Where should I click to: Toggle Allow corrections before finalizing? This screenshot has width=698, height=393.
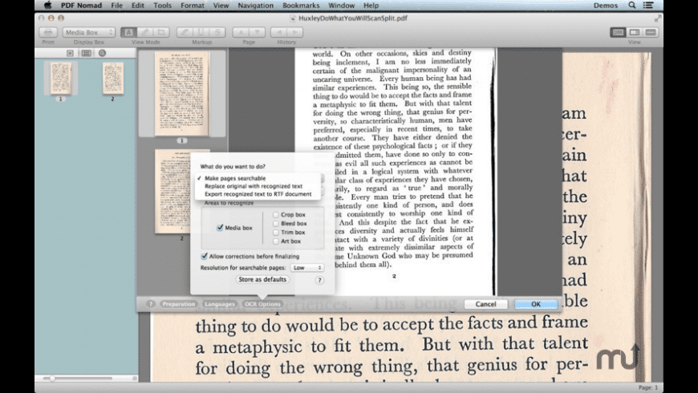[x=204, y=256]
